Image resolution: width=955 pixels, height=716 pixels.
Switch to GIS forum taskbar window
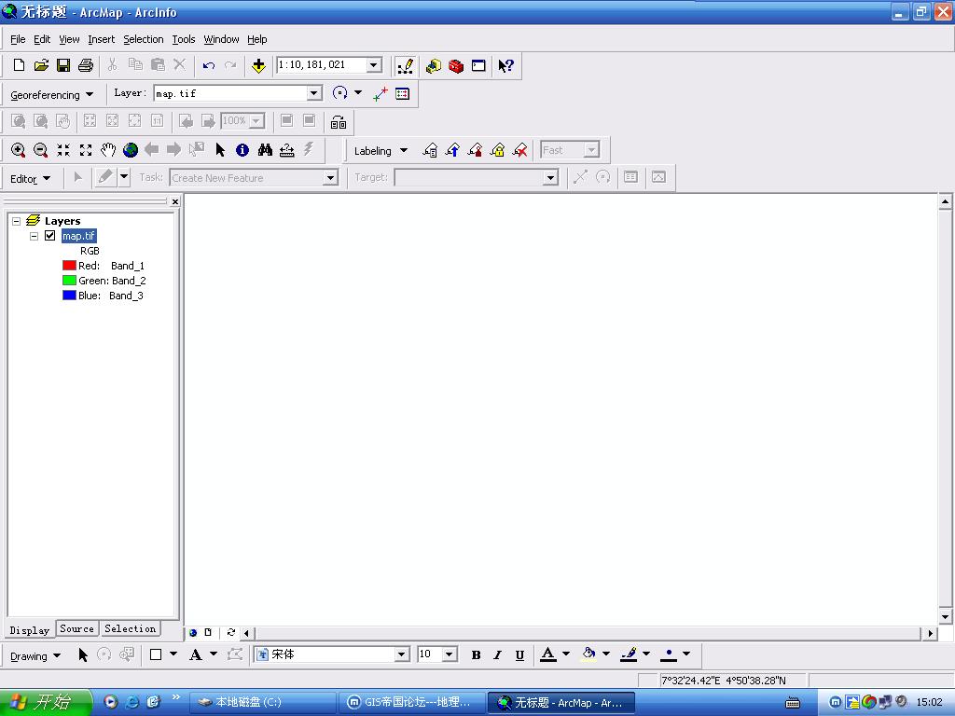pos(410,703)
